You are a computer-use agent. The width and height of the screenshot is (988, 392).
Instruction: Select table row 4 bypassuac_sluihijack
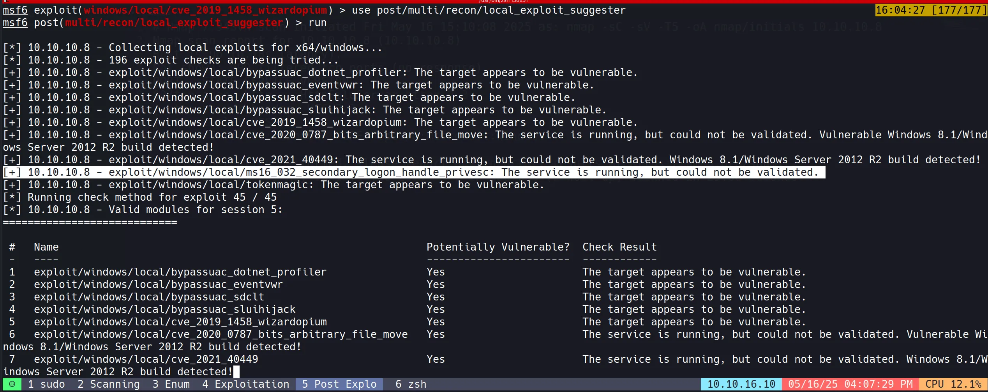(164, 309)
